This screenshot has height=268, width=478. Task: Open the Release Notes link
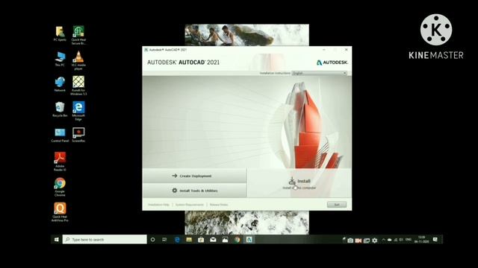click(x=219, y=205)
